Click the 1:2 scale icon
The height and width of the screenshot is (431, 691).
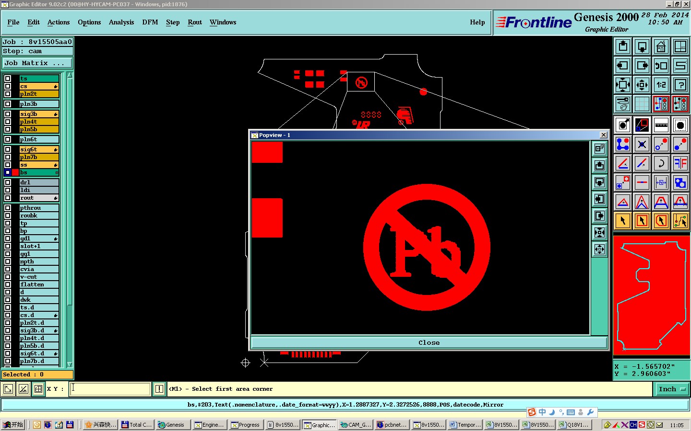pyautogui.click(x=661, y=85)
